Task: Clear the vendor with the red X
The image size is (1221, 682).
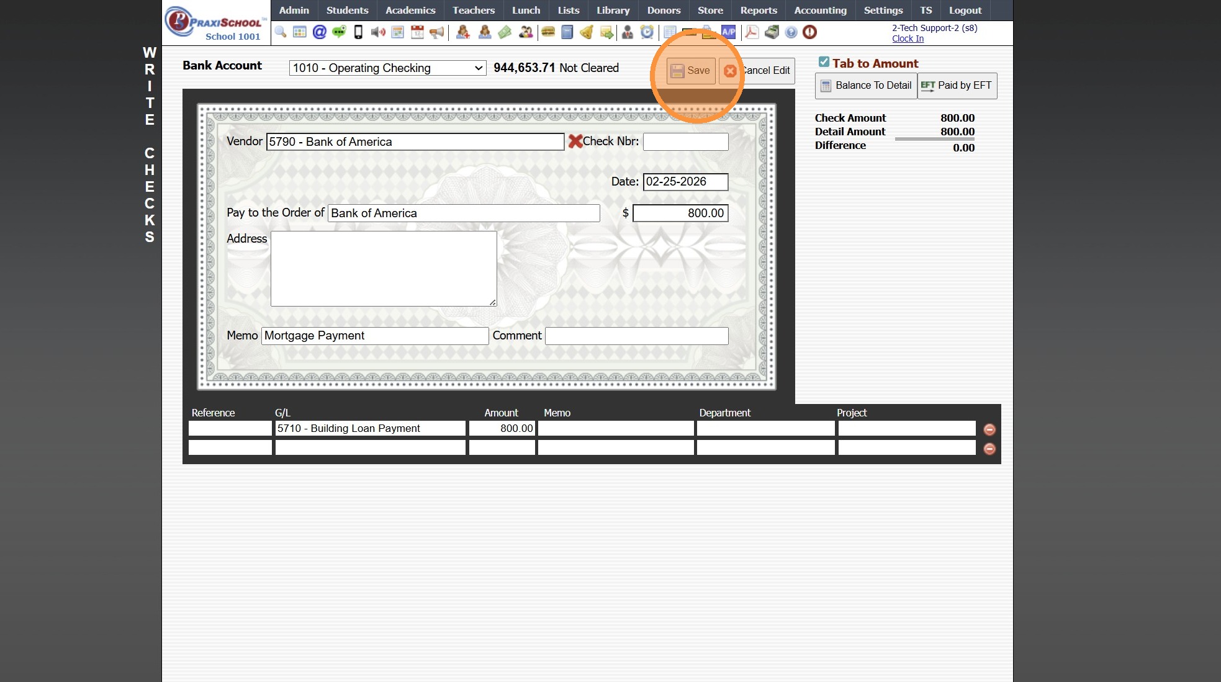Action: (575, 141)
